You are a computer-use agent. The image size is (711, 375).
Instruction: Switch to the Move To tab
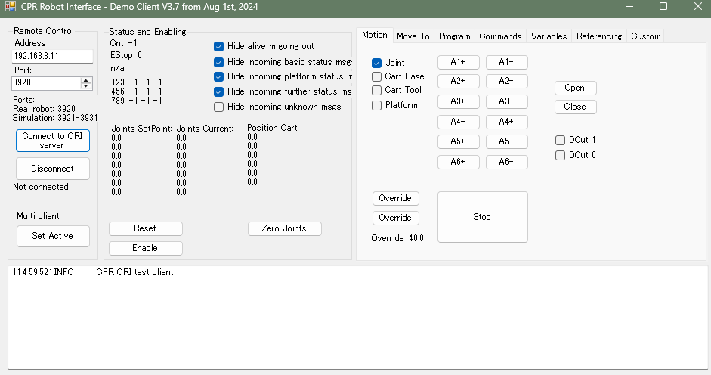pyautogui.click(x=413, y=36)
